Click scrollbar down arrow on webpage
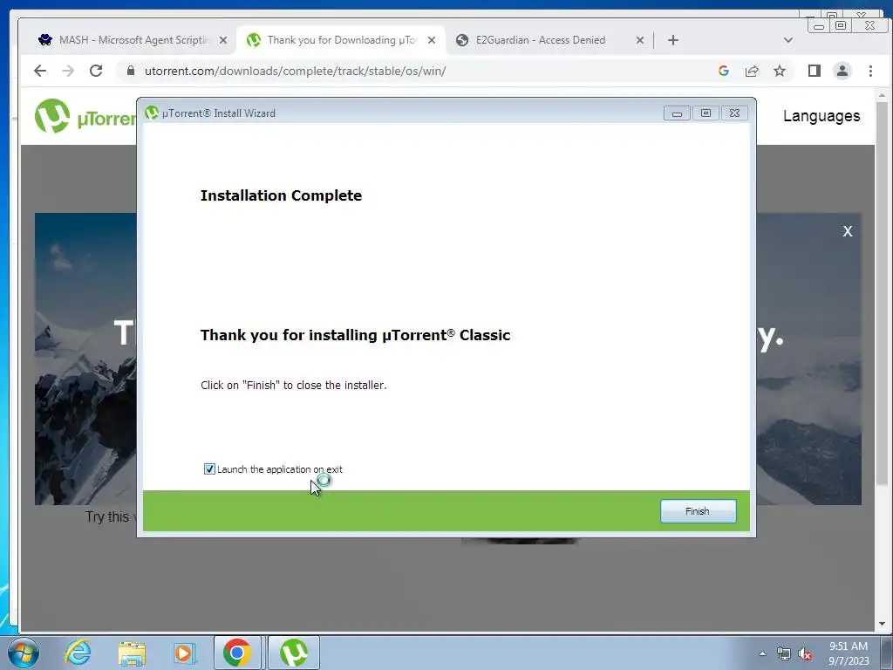This screenshot has width=893, height=670. click(x=883, y=624)
